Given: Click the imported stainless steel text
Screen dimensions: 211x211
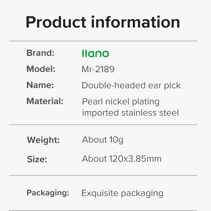Looking at the screenshot, I should pyautogui.click(x=130, y=113).
